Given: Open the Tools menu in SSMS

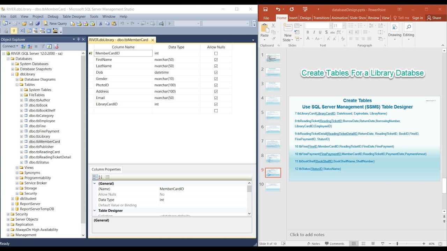Looking at the screenshot, I should [x=94, y=16].
